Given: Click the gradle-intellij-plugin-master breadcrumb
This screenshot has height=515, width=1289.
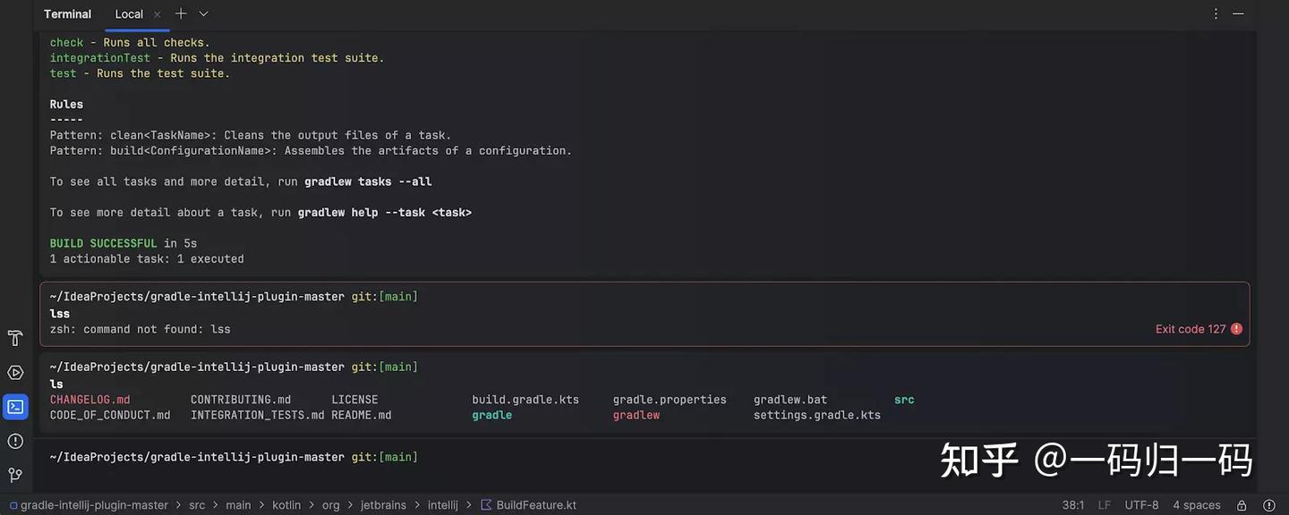Looking at the screenshot, I should [94, 503].
